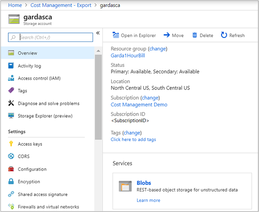Click change next to Tags
Screen dimensions: 259x212
(132, 133)
